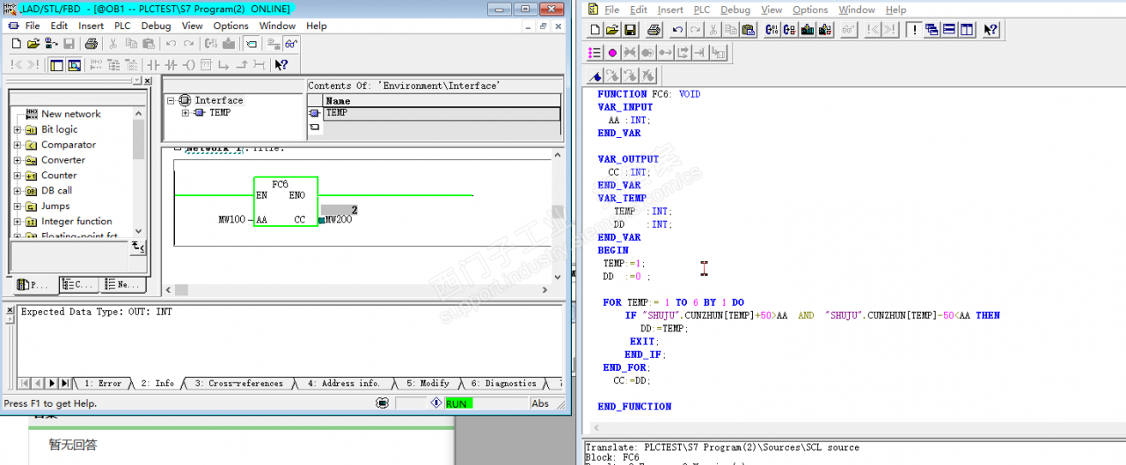Open the PLC menu in SCL editor
Image resolution: width=1126 pixels, height=465 pixels.
click(x=701, y=10)
